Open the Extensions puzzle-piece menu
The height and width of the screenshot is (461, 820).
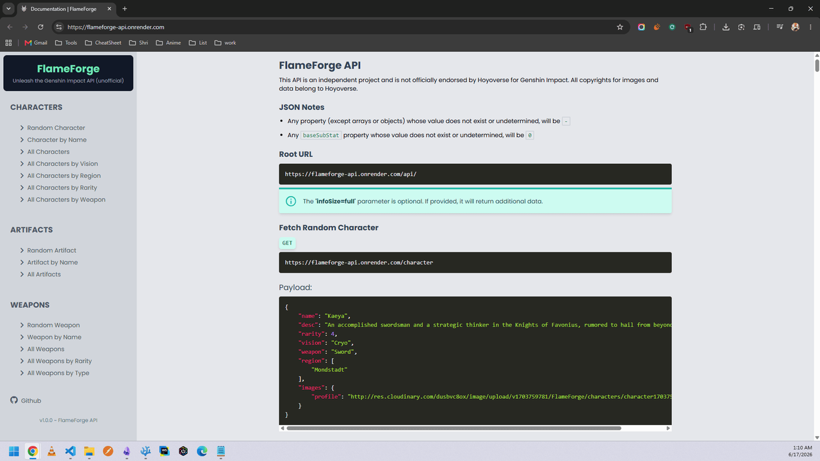703,27
